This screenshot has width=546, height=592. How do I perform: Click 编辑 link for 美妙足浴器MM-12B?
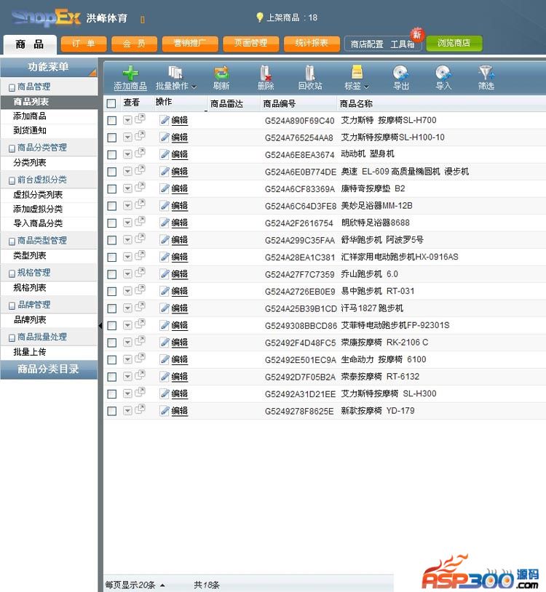pyautogui.click(x=179, y=206)
